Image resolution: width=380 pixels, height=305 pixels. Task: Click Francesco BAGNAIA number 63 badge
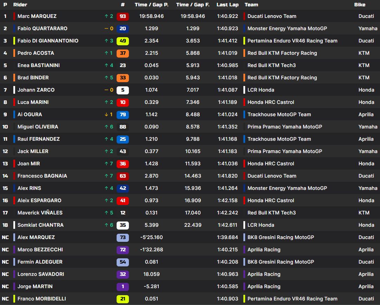(123, 176)
